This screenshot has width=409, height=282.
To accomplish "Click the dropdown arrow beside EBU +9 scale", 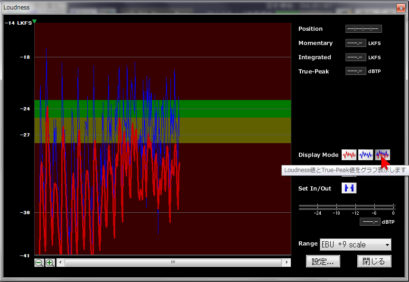I will pyautogui.click(x=387, y=245).
